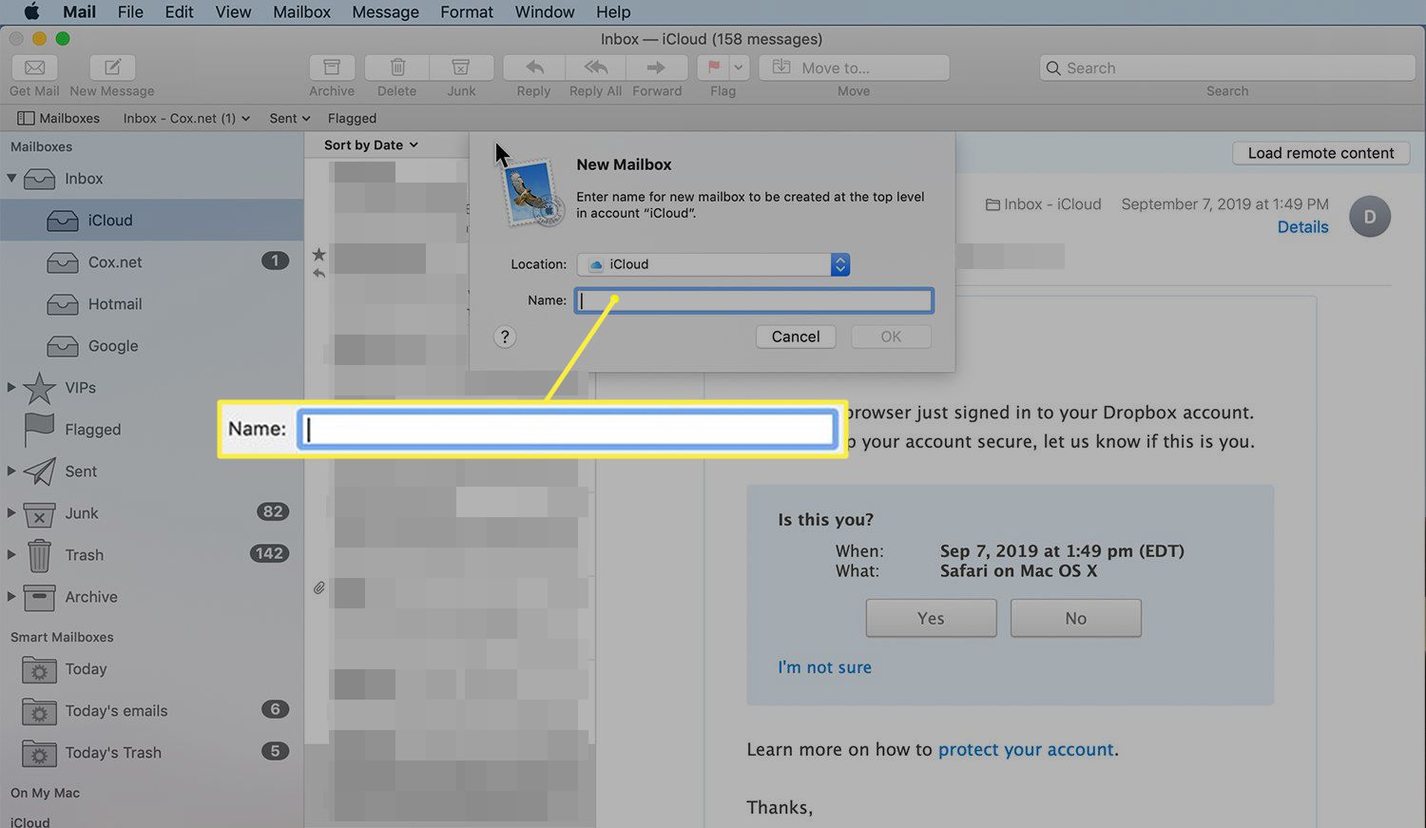This screenshot has height=828, width=1426.
Task: Click the Reply arrow icon
Action: point(534,67)
